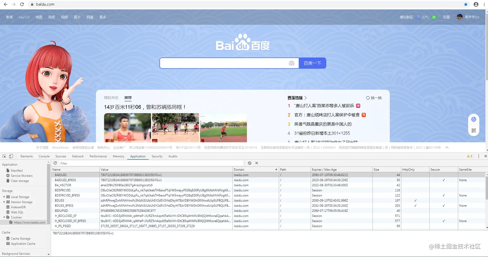This screenshot has width=488, height=257.
Task: Open hot search item 英雄气既是重庆的更是中国人的
Action: (x=323, y=124)
